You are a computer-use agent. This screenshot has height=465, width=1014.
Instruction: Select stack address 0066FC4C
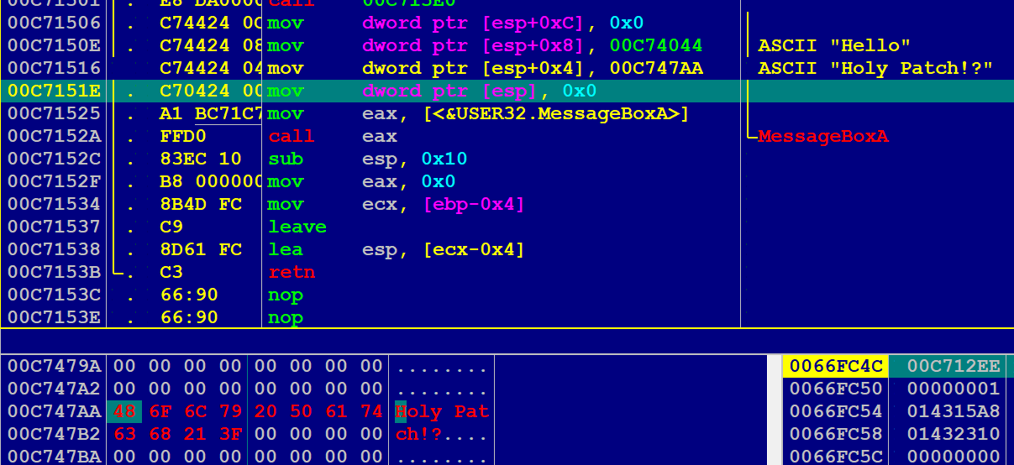click(835, 366)
